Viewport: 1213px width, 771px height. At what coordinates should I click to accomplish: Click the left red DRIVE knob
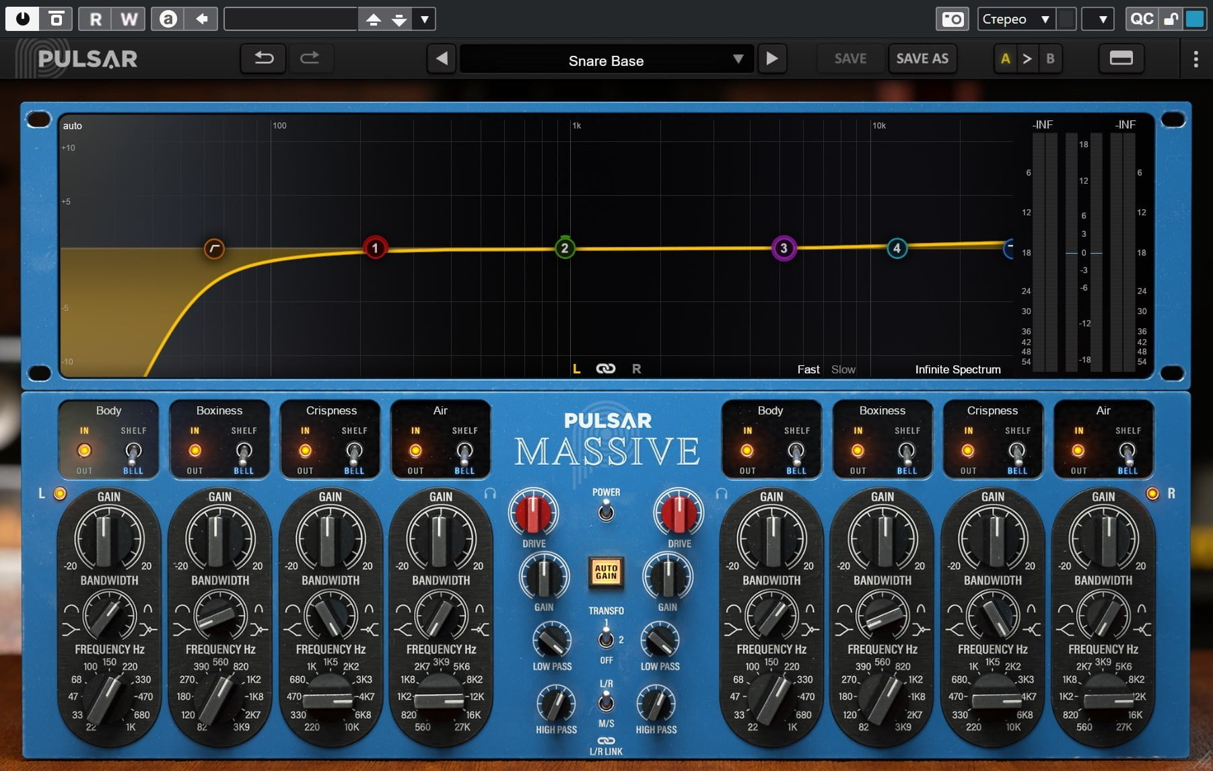(533, 513)
